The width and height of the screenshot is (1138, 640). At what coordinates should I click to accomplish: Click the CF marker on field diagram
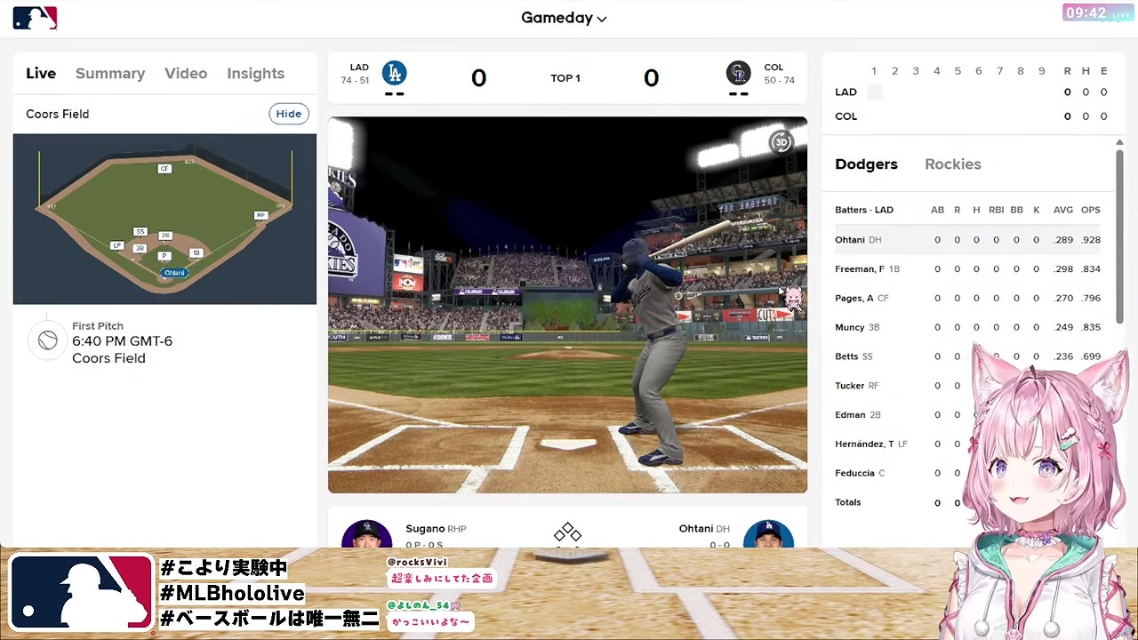[164, 169]
